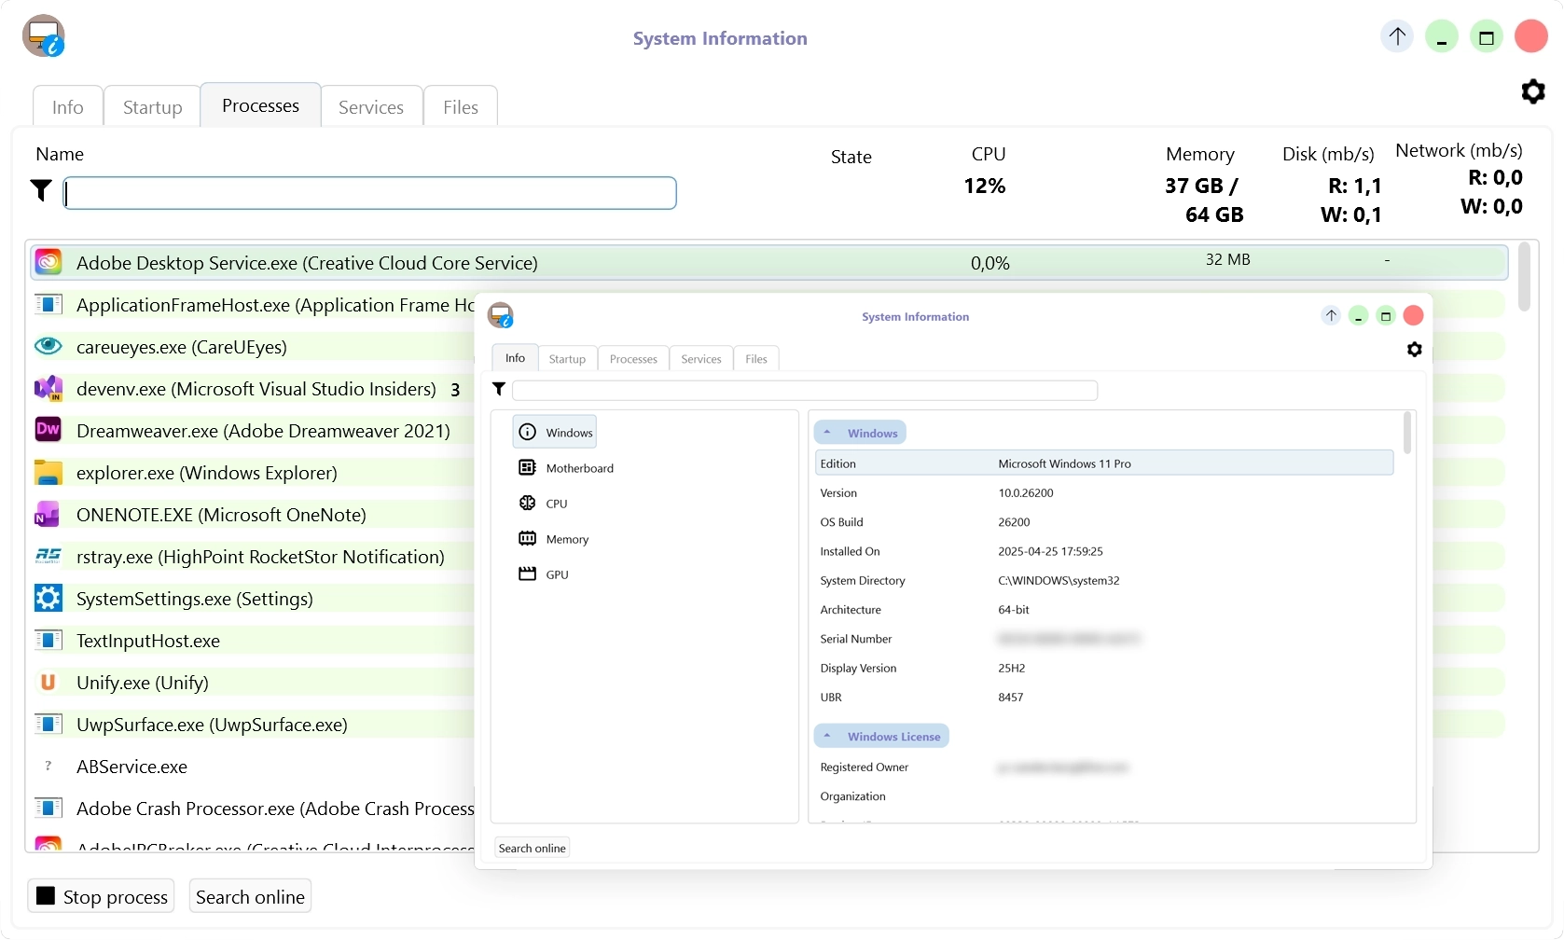Click the System Information app logo in main window

[43, 36]
